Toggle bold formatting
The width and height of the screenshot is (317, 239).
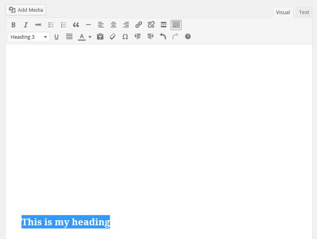13,25
